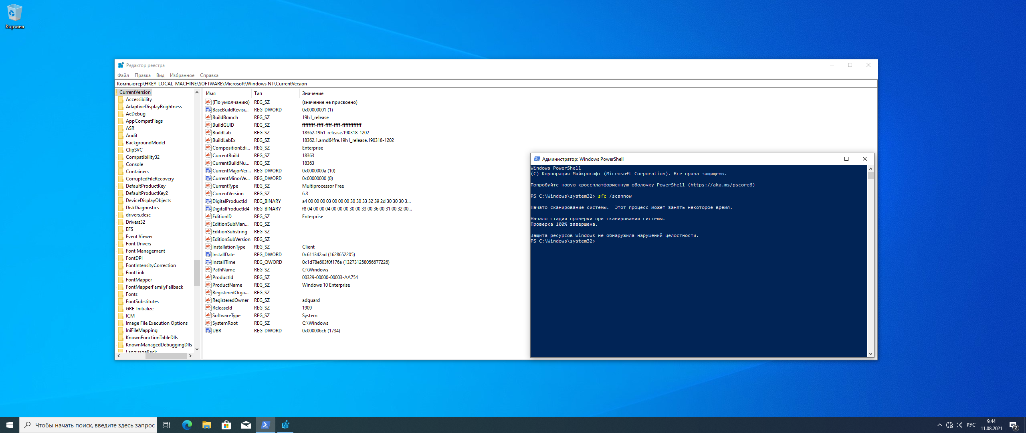Click the BuildLabEx value data text
1026x433 pixels.
(348, 140)
